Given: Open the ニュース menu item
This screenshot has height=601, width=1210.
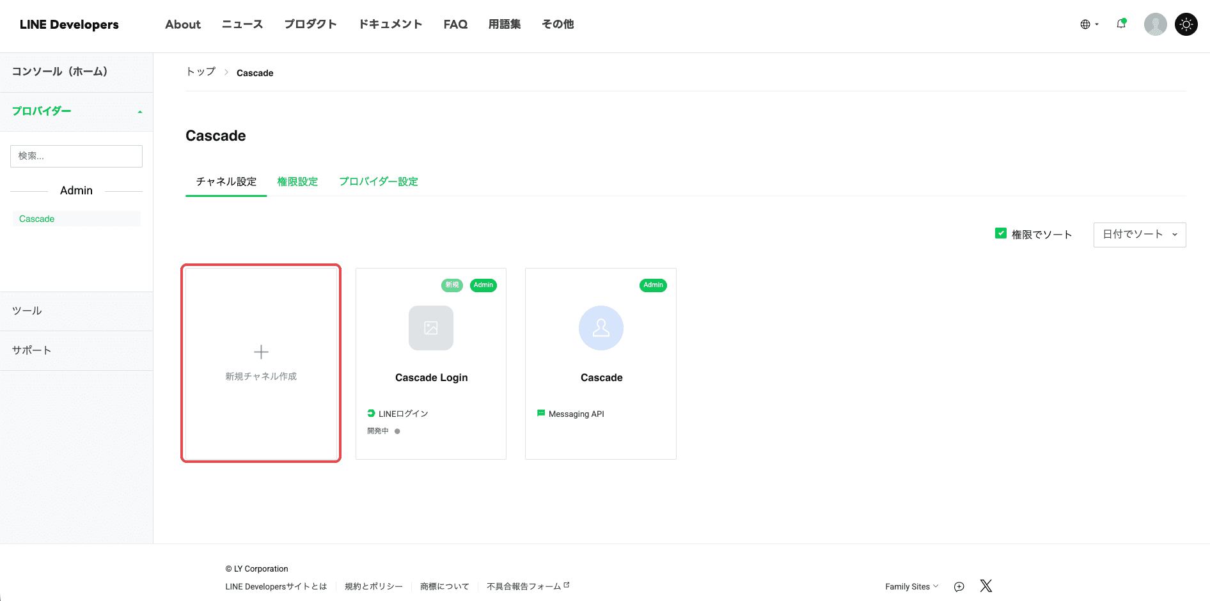Looking at the screenshot, I should click(x=242, y=24).
